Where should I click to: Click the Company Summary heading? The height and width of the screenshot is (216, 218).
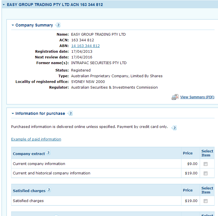click(x=34, y=25)
